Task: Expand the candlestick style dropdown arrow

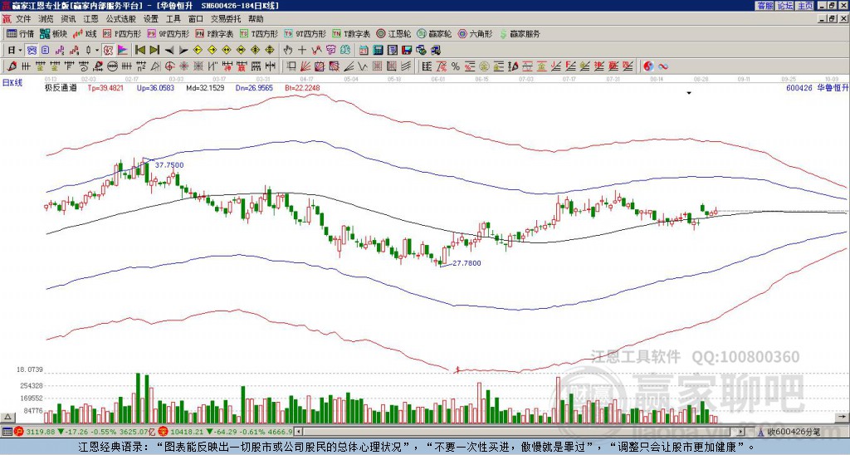Action: pos(97,51)
